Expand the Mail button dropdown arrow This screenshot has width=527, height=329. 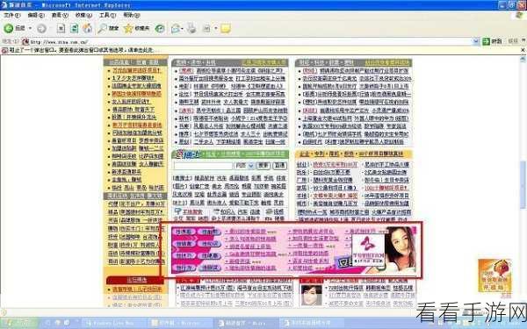tap(182, 29)
